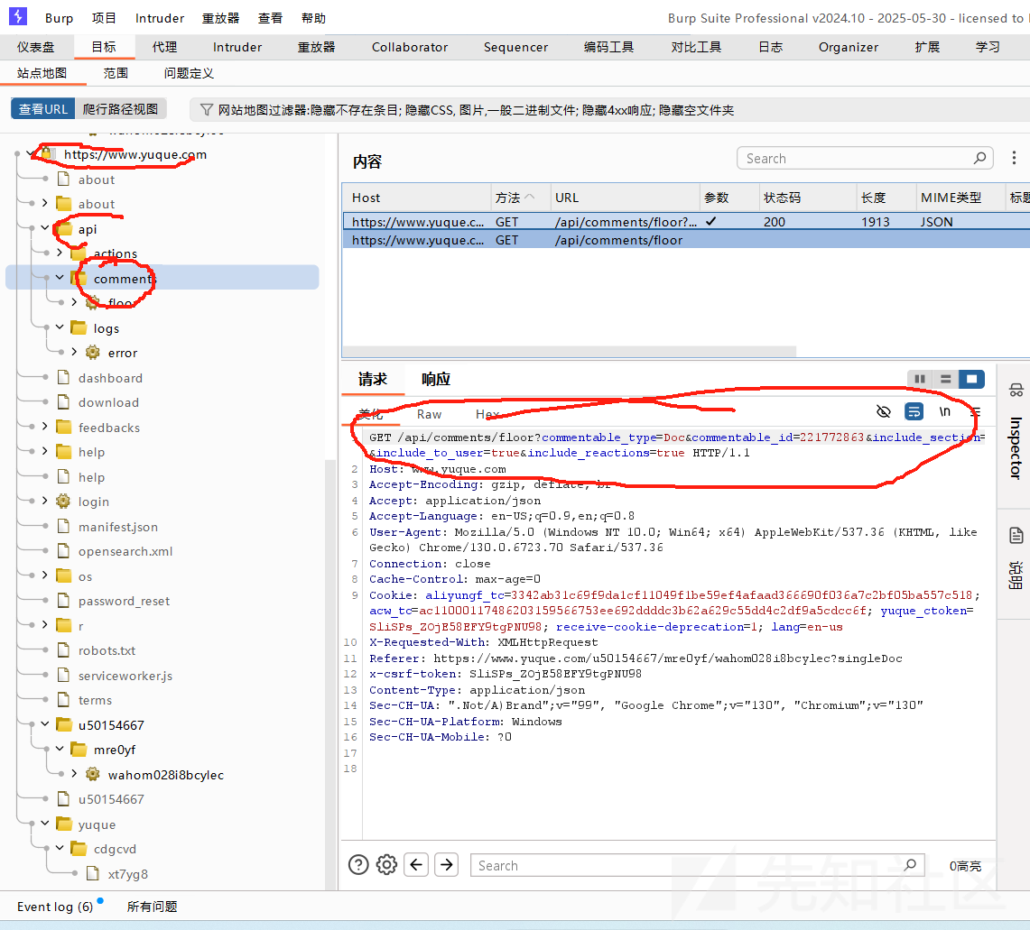Open the Burp menu
1030x930 pixels.
tap(59, 18)
